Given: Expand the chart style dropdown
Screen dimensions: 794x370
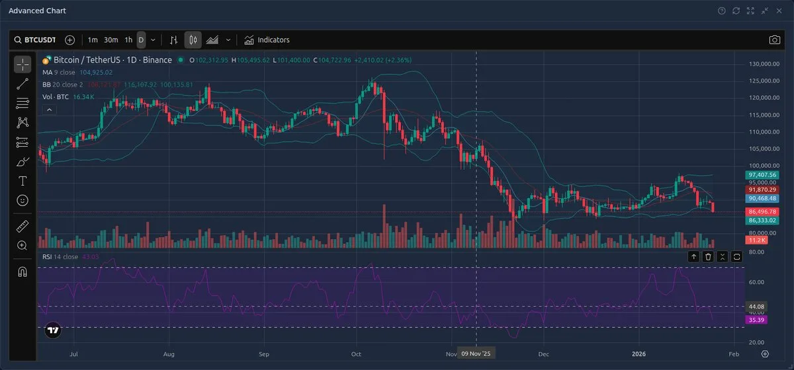Looking at the screenshot, I should pos(228,40).
